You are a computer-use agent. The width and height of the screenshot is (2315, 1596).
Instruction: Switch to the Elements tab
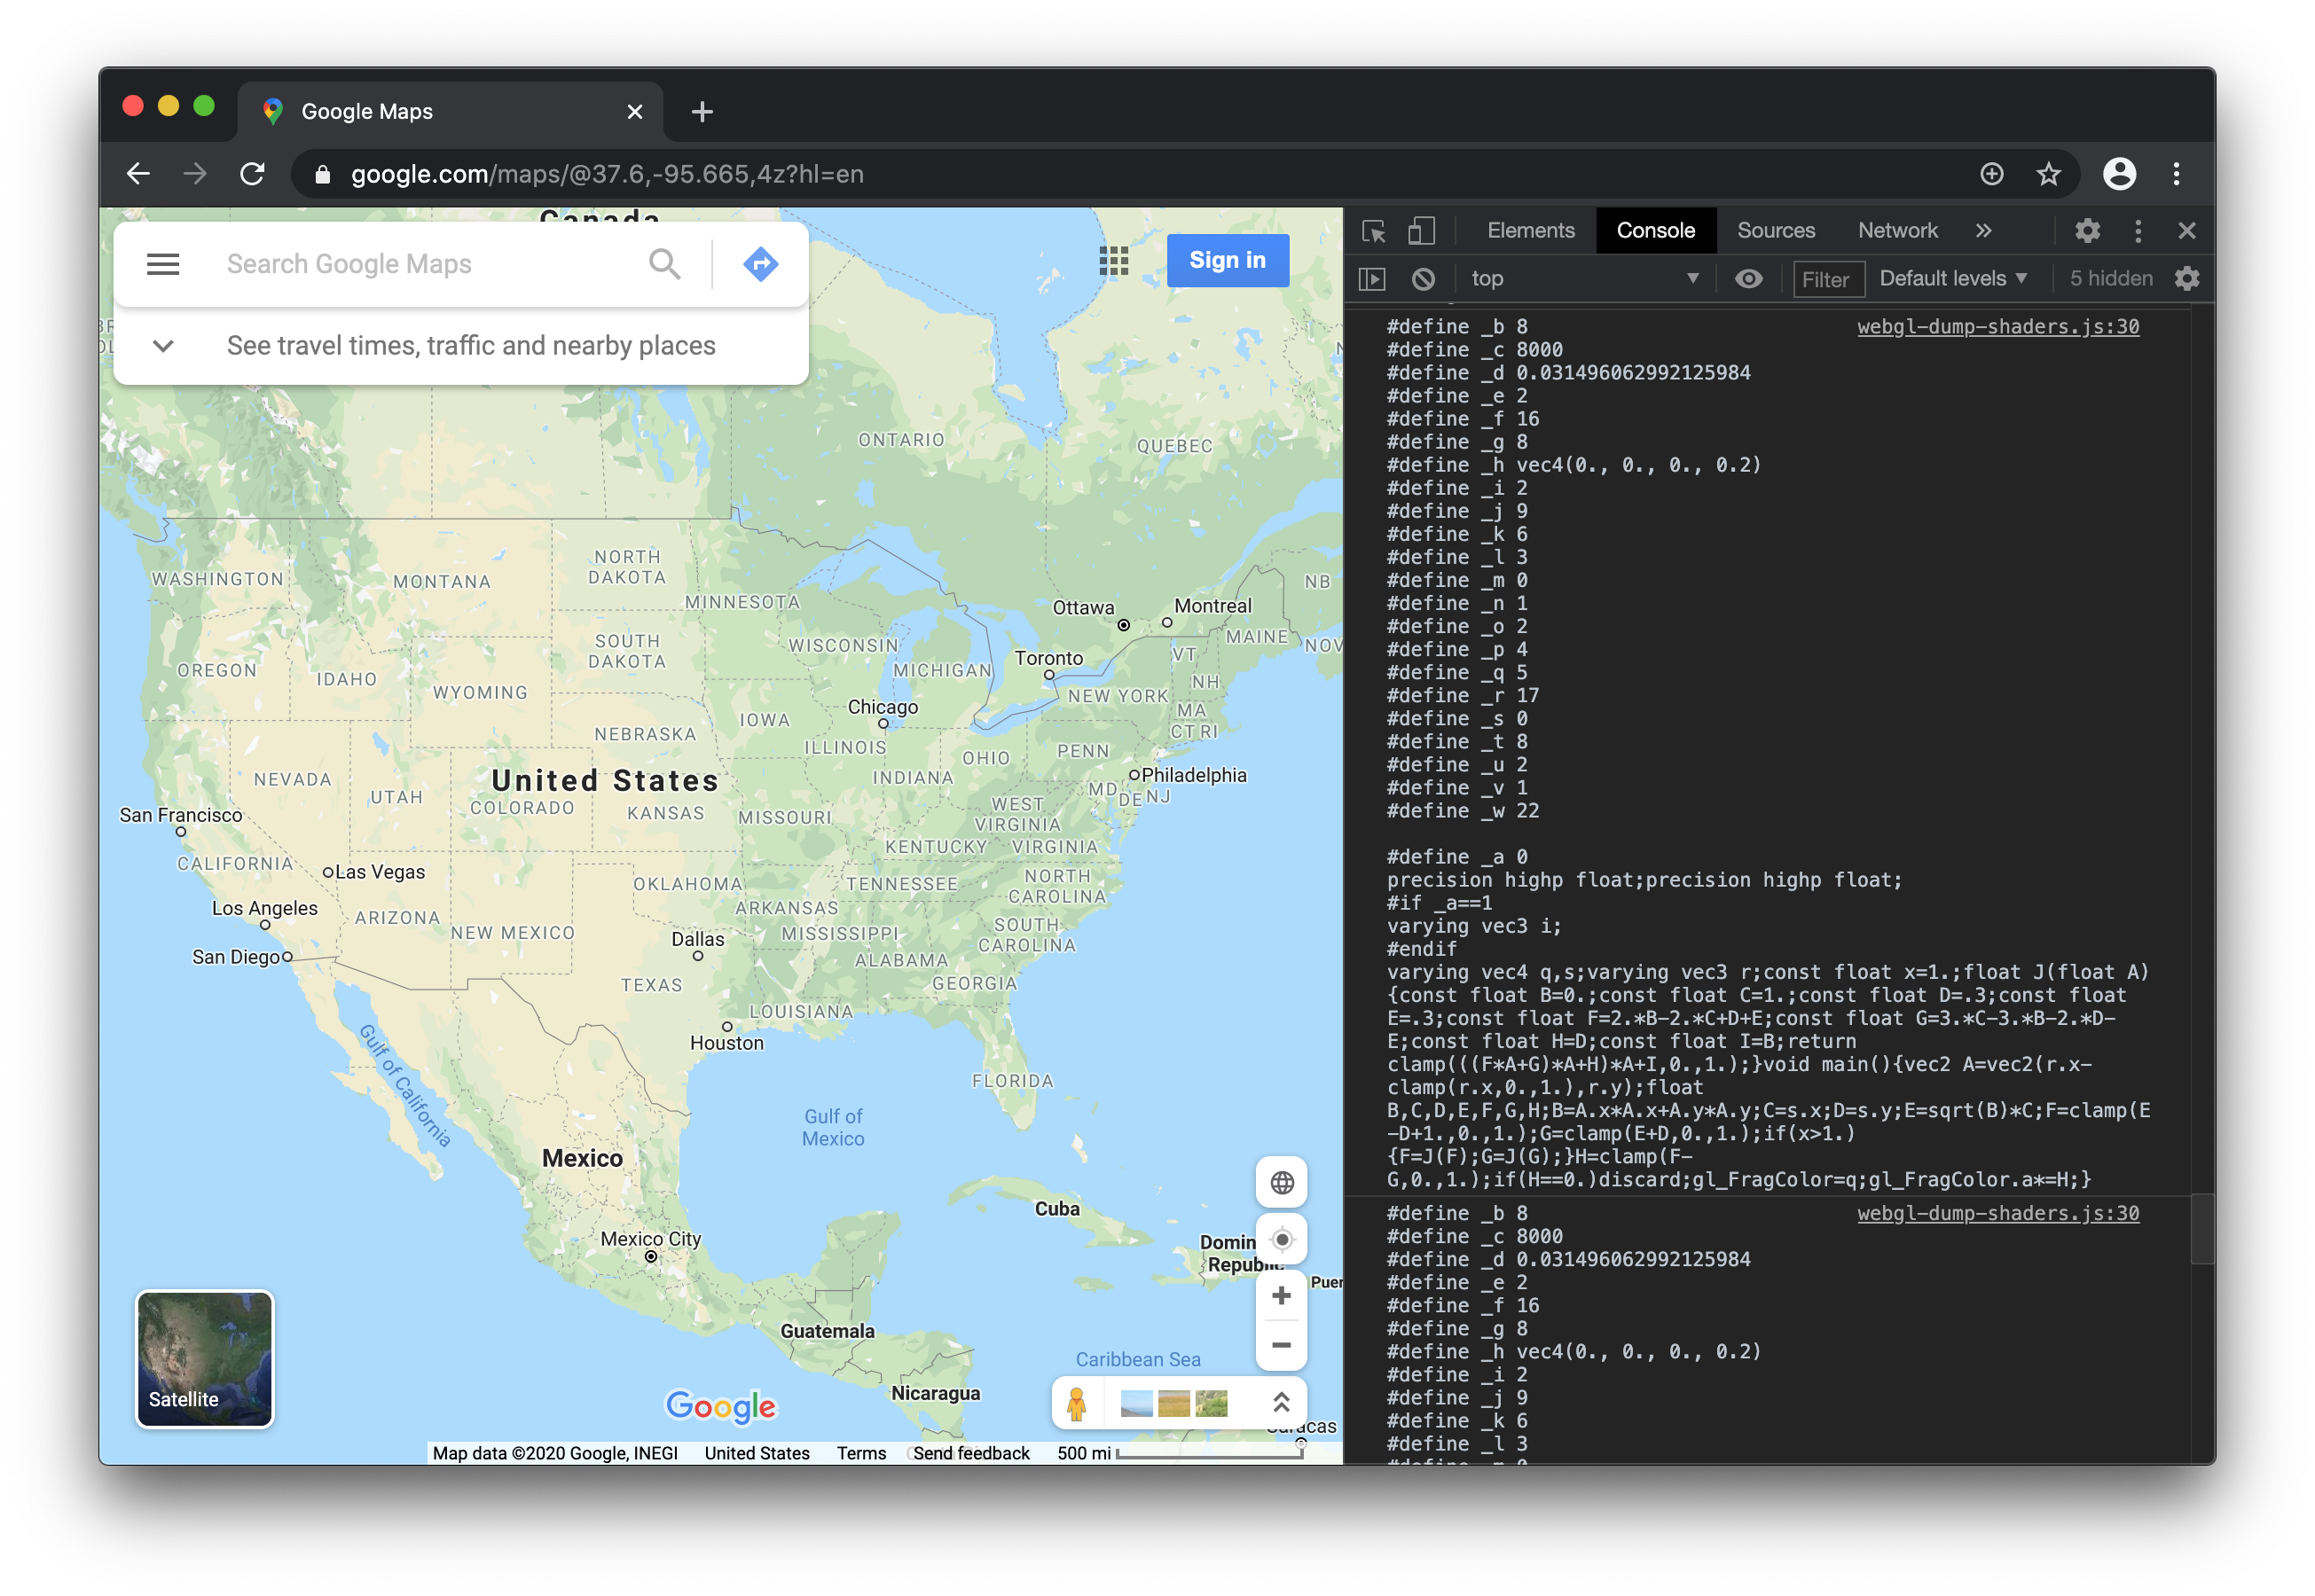click(1531, 230)
